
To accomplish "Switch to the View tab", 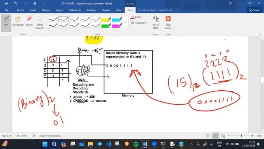I will [x=118, y=10].
